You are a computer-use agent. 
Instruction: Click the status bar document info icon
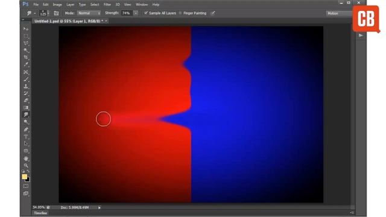pos(48,207)
